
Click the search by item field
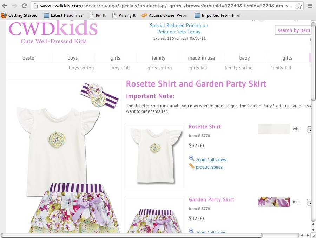(x=293, y=30)
